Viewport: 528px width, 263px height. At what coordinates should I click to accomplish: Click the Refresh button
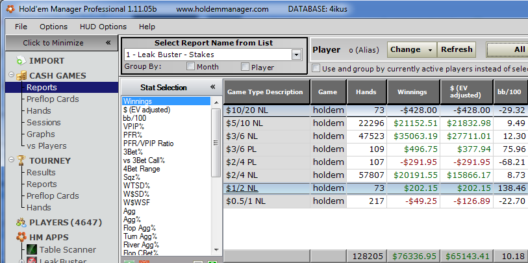(457, 49)
